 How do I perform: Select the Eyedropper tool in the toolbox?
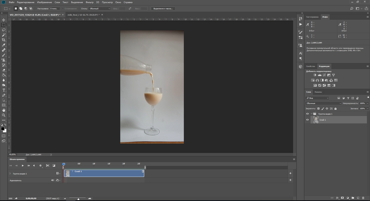click(x=4, y=45)
